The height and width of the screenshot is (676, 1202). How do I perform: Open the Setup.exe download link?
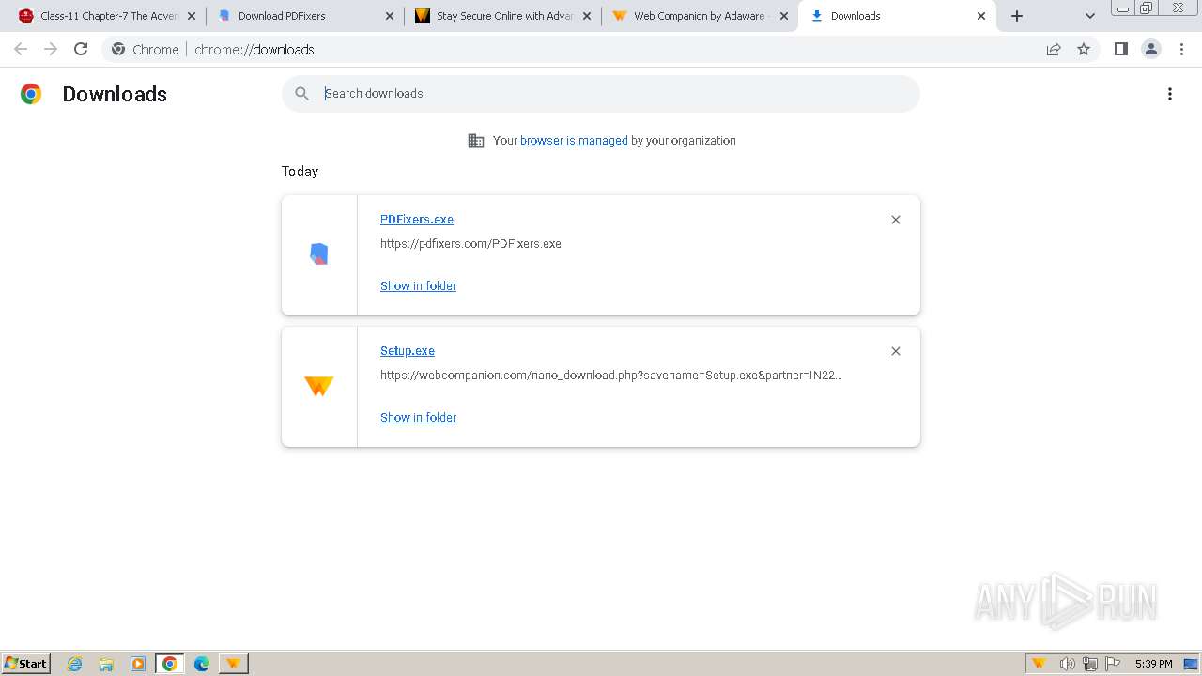[x=408, y=351]
